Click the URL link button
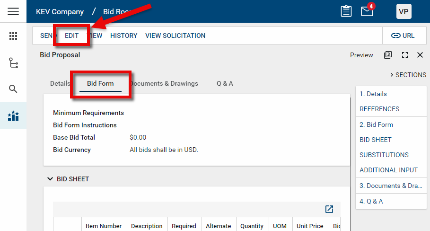This screenshot has width=430, height=231. (x=403, y=36)
